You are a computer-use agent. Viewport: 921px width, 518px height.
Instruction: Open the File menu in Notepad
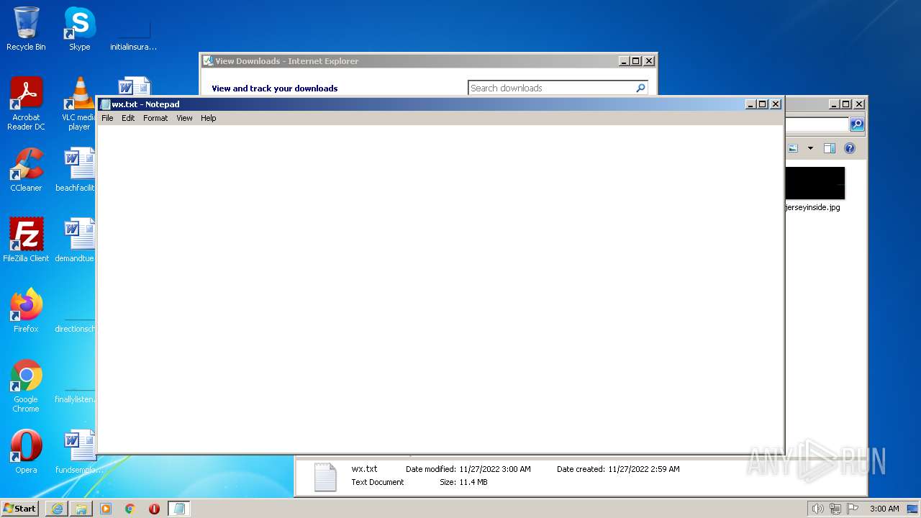[107, 118]
